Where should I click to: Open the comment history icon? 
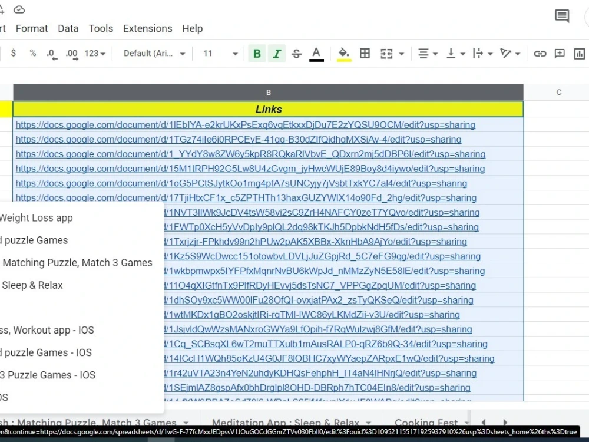point(562,16)
